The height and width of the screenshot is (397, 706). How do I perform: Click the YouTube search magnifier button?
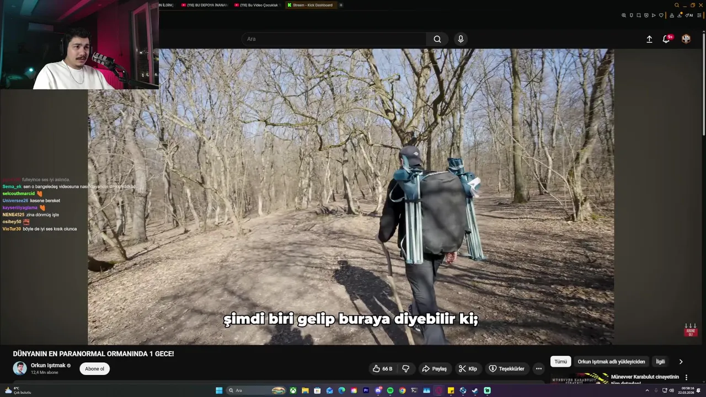pos(437,39)
